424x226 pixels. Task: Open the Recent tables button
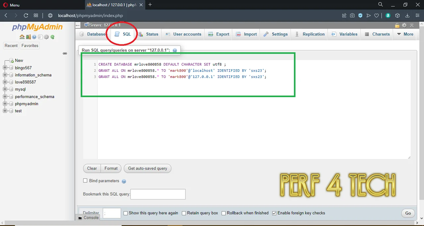pos(11,46)
